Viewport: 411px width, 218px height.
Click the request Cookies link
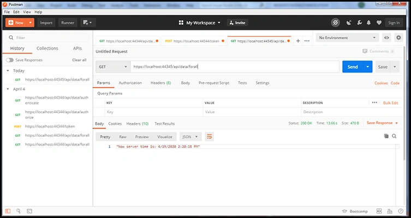pyautogui.click(x=381, y=83)
